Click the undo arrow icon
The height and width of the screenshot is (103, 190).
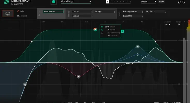[180, 2]
